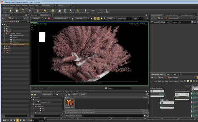Select the Caustic Light shelf tool
The width and height of the screenshot is (198, 122).
pos(71,11)
